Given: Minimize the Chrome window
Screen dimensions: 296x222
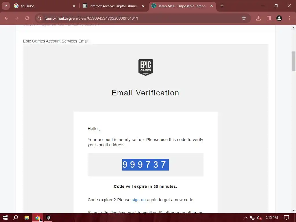Looking at the screenshot, I should pos(262,6).
